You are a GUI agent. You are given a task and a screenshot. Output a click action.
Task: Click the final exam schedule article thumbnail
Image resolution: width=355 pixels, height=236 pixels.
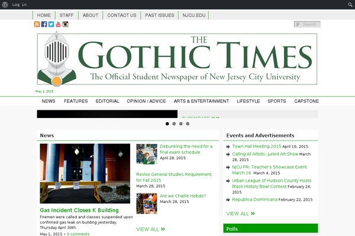[x=147, y=154]
